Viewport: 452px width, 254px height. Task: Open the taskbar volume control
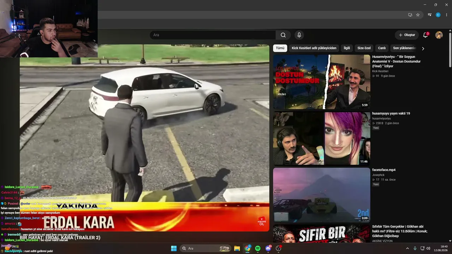(x=428, y=248)
